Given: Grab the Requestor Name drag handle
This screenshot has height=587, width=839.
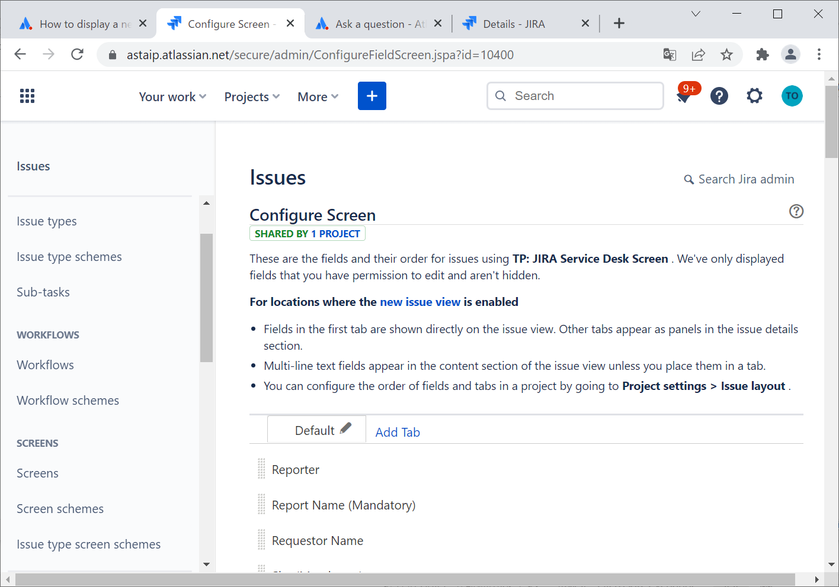Looking at the screenshot, I should (261, 540).
